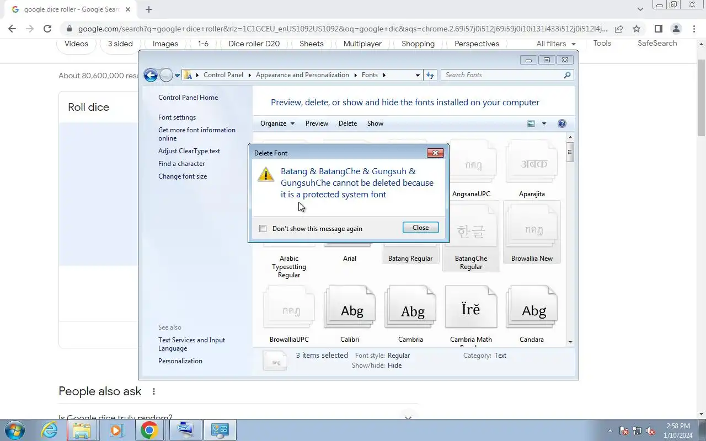Click the Batang Regular font label

point(410,259)
